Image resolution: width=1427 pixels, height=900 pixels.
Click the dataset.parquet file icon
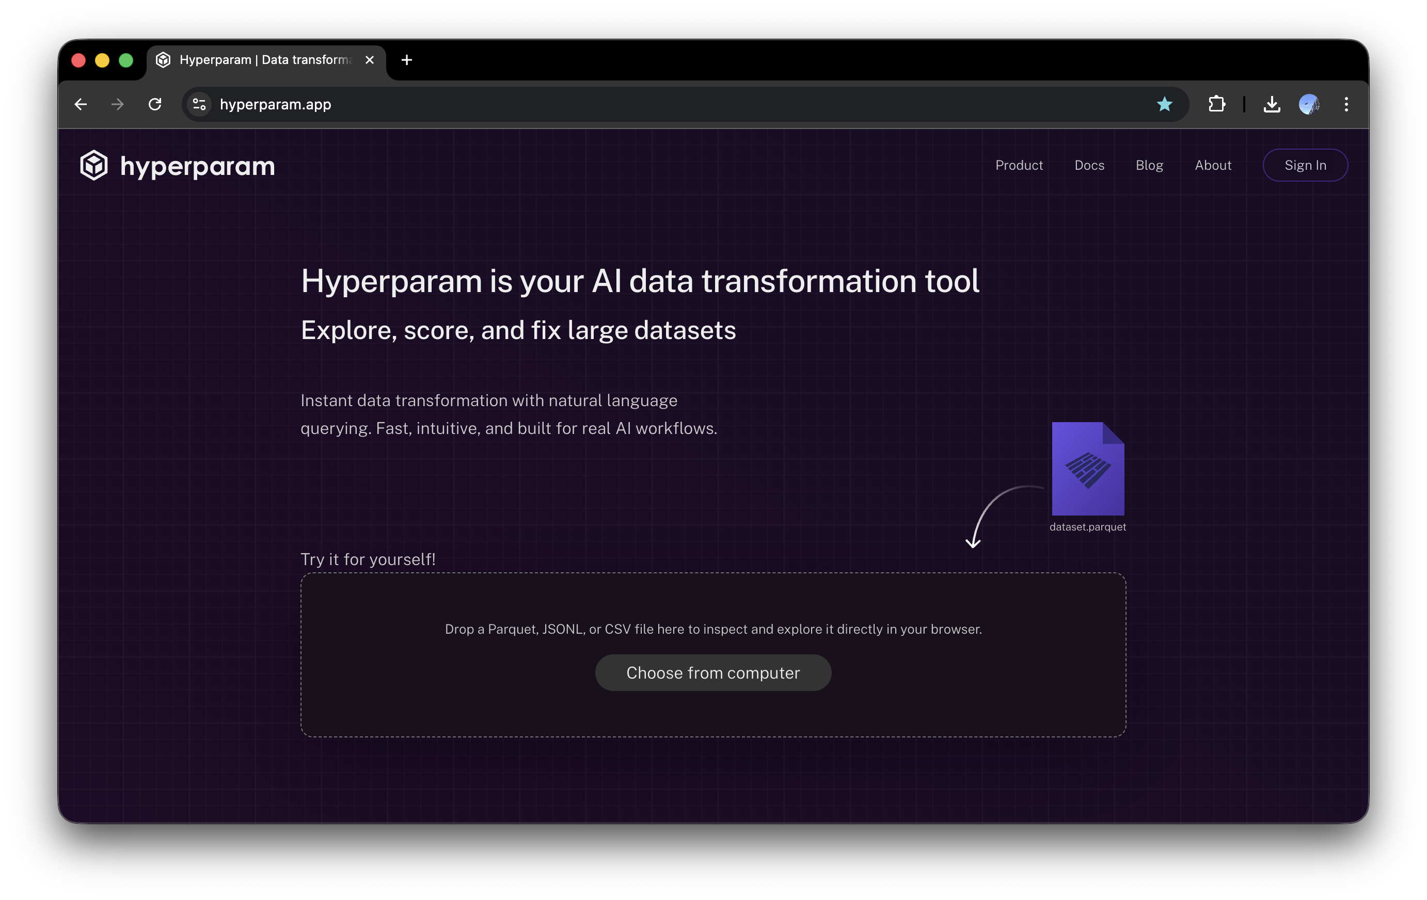coord(1087,470)
